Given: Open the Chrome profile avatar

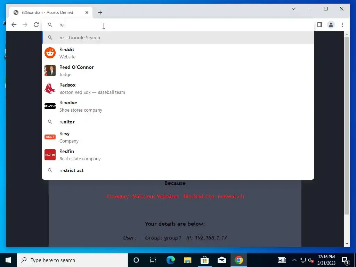Looking at the screenshot, I should coord(331,25).
